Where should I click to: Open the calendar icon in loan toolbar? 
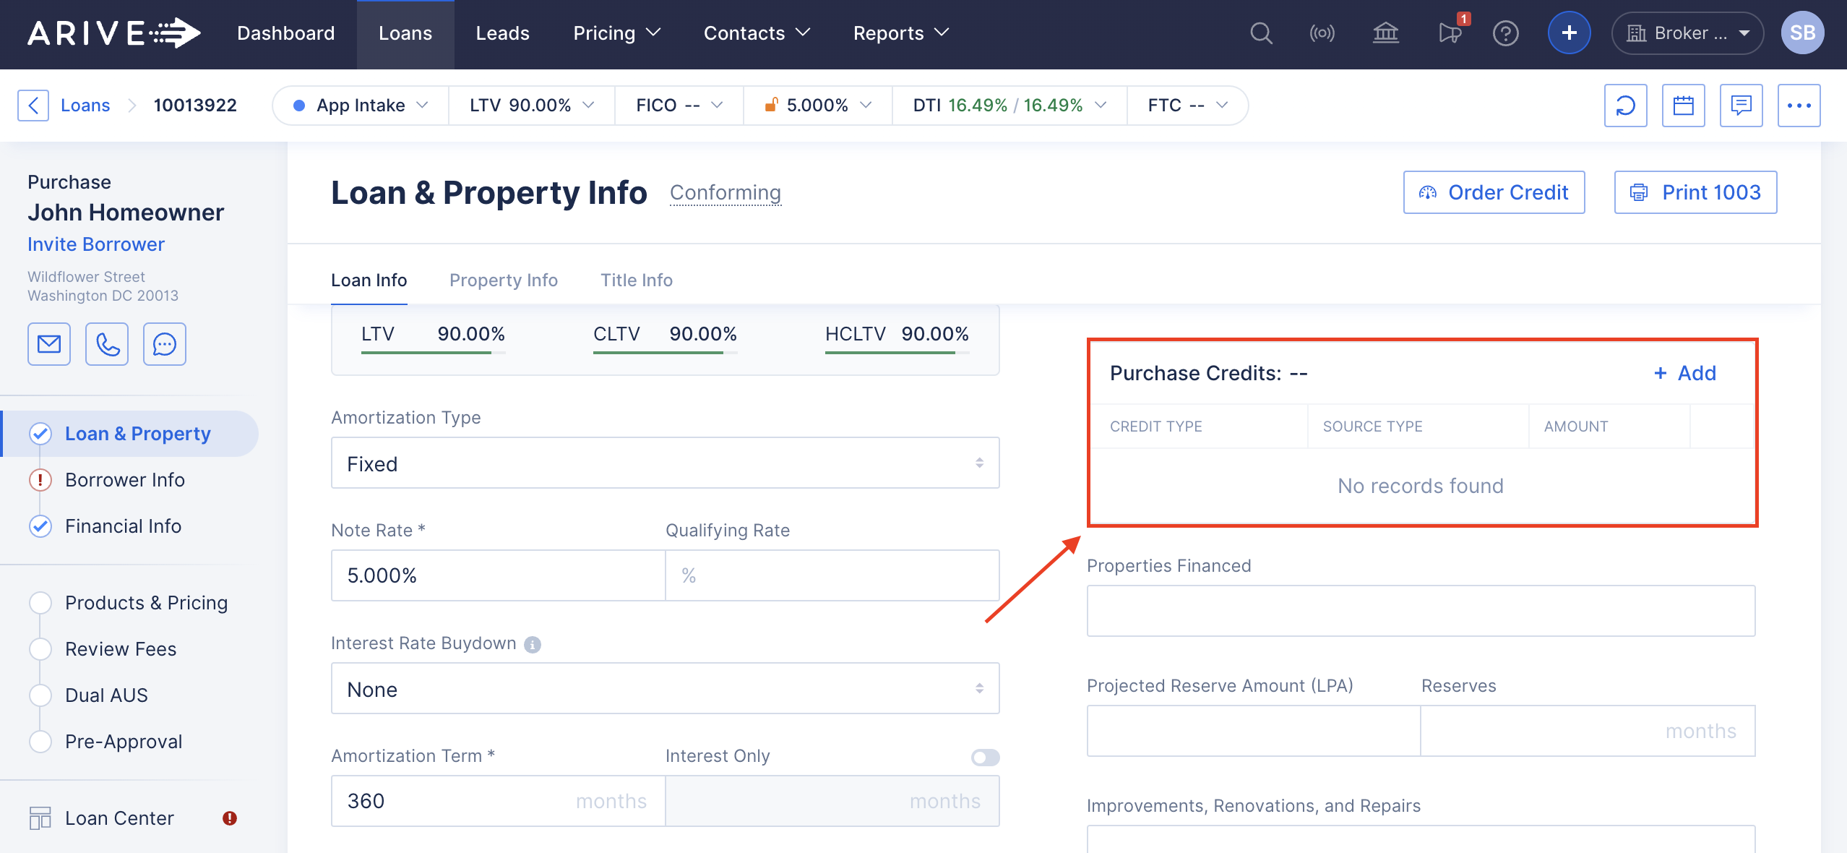pyautogui.click(x=1683, y=106)
